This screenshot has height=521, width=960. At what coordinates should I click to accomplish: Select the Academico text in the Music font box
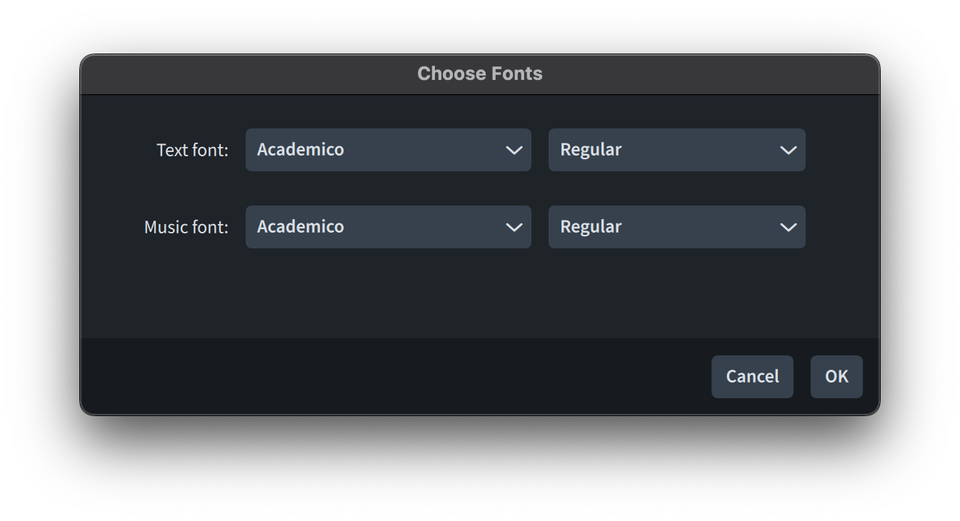pyautogui.click(x=301, y=226)
